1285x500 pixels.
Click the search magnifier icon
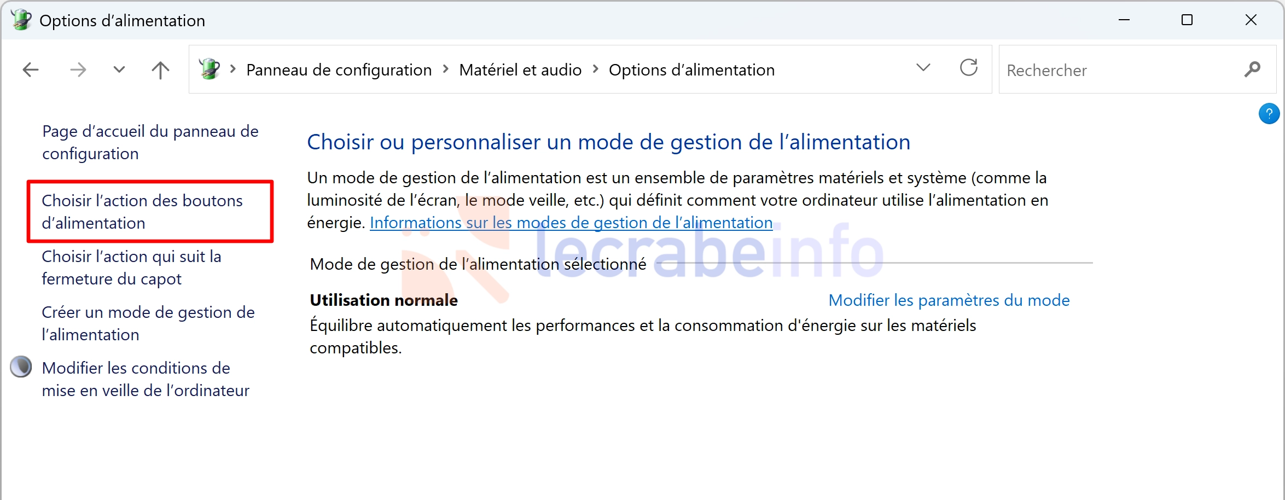pos(1252,69)
